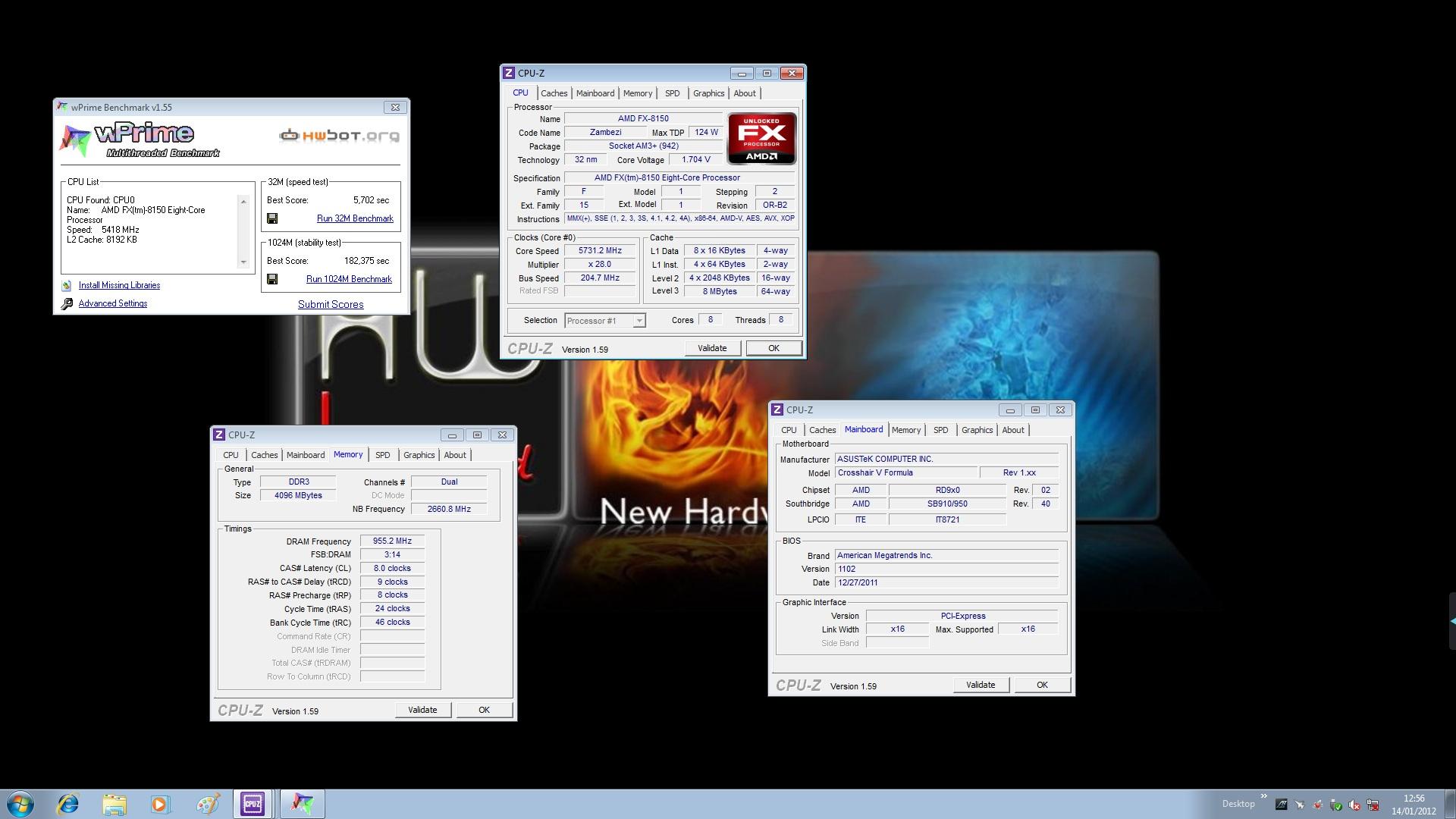The height and width of the screenshot is (819, 1456).
Task: Open SPD tab in Memory CPU-Z window
Action: pos(383,455)
